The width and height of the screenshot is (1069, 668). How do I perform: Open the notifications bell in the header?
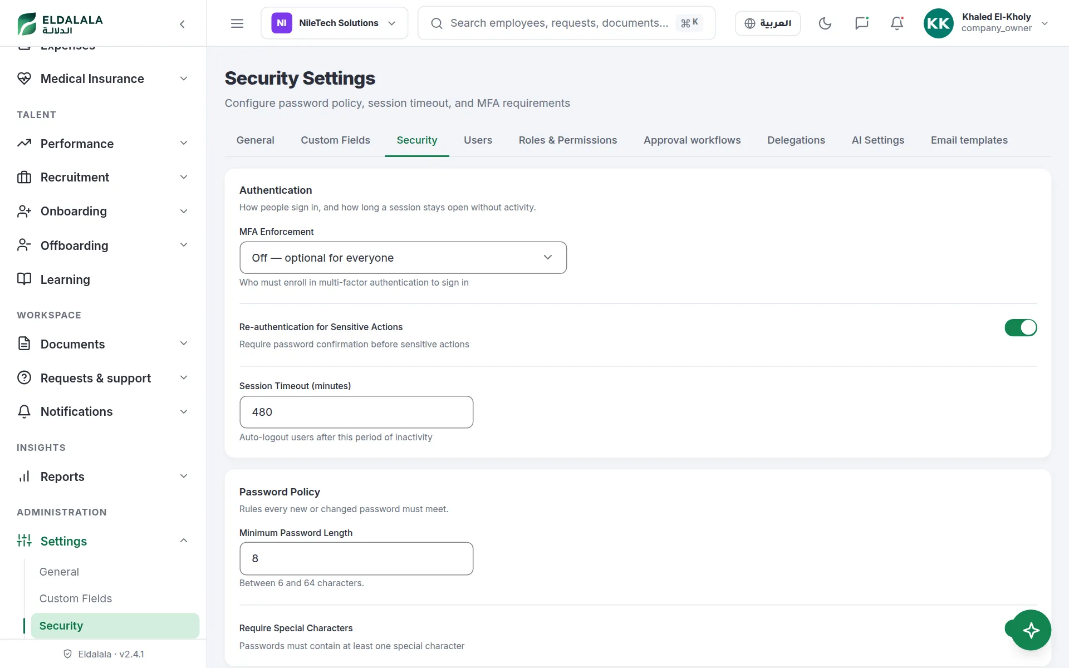coord(897,23)
